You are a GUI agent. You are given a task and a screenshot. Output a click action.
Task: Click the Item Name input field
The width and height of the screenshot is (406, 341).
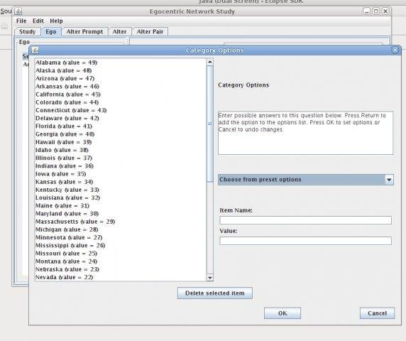305,220
